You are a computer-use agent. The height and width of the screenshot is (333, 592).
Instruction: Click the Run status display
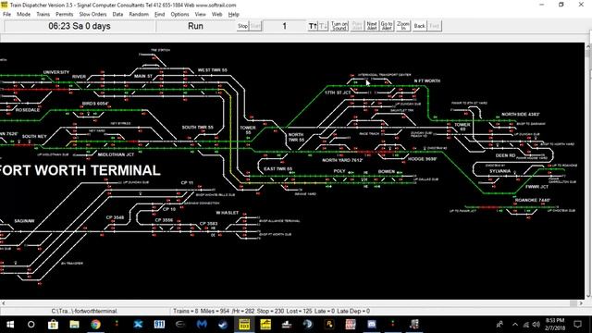pyautogui.click(x=195, y=26)
